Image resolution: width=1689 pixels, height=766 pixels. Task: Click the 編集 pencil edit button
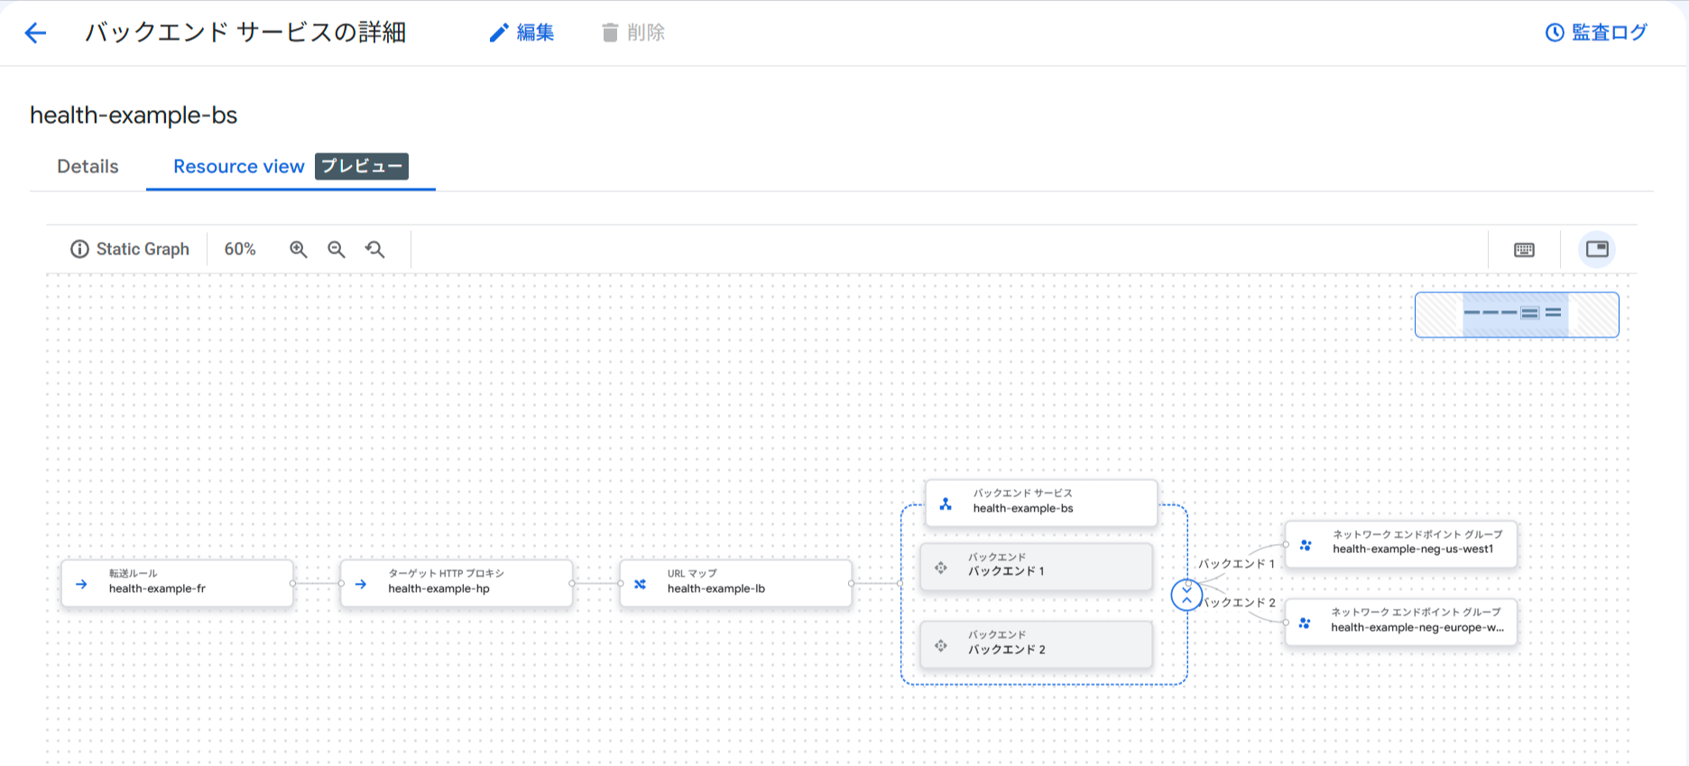click(x=521, y=32)
